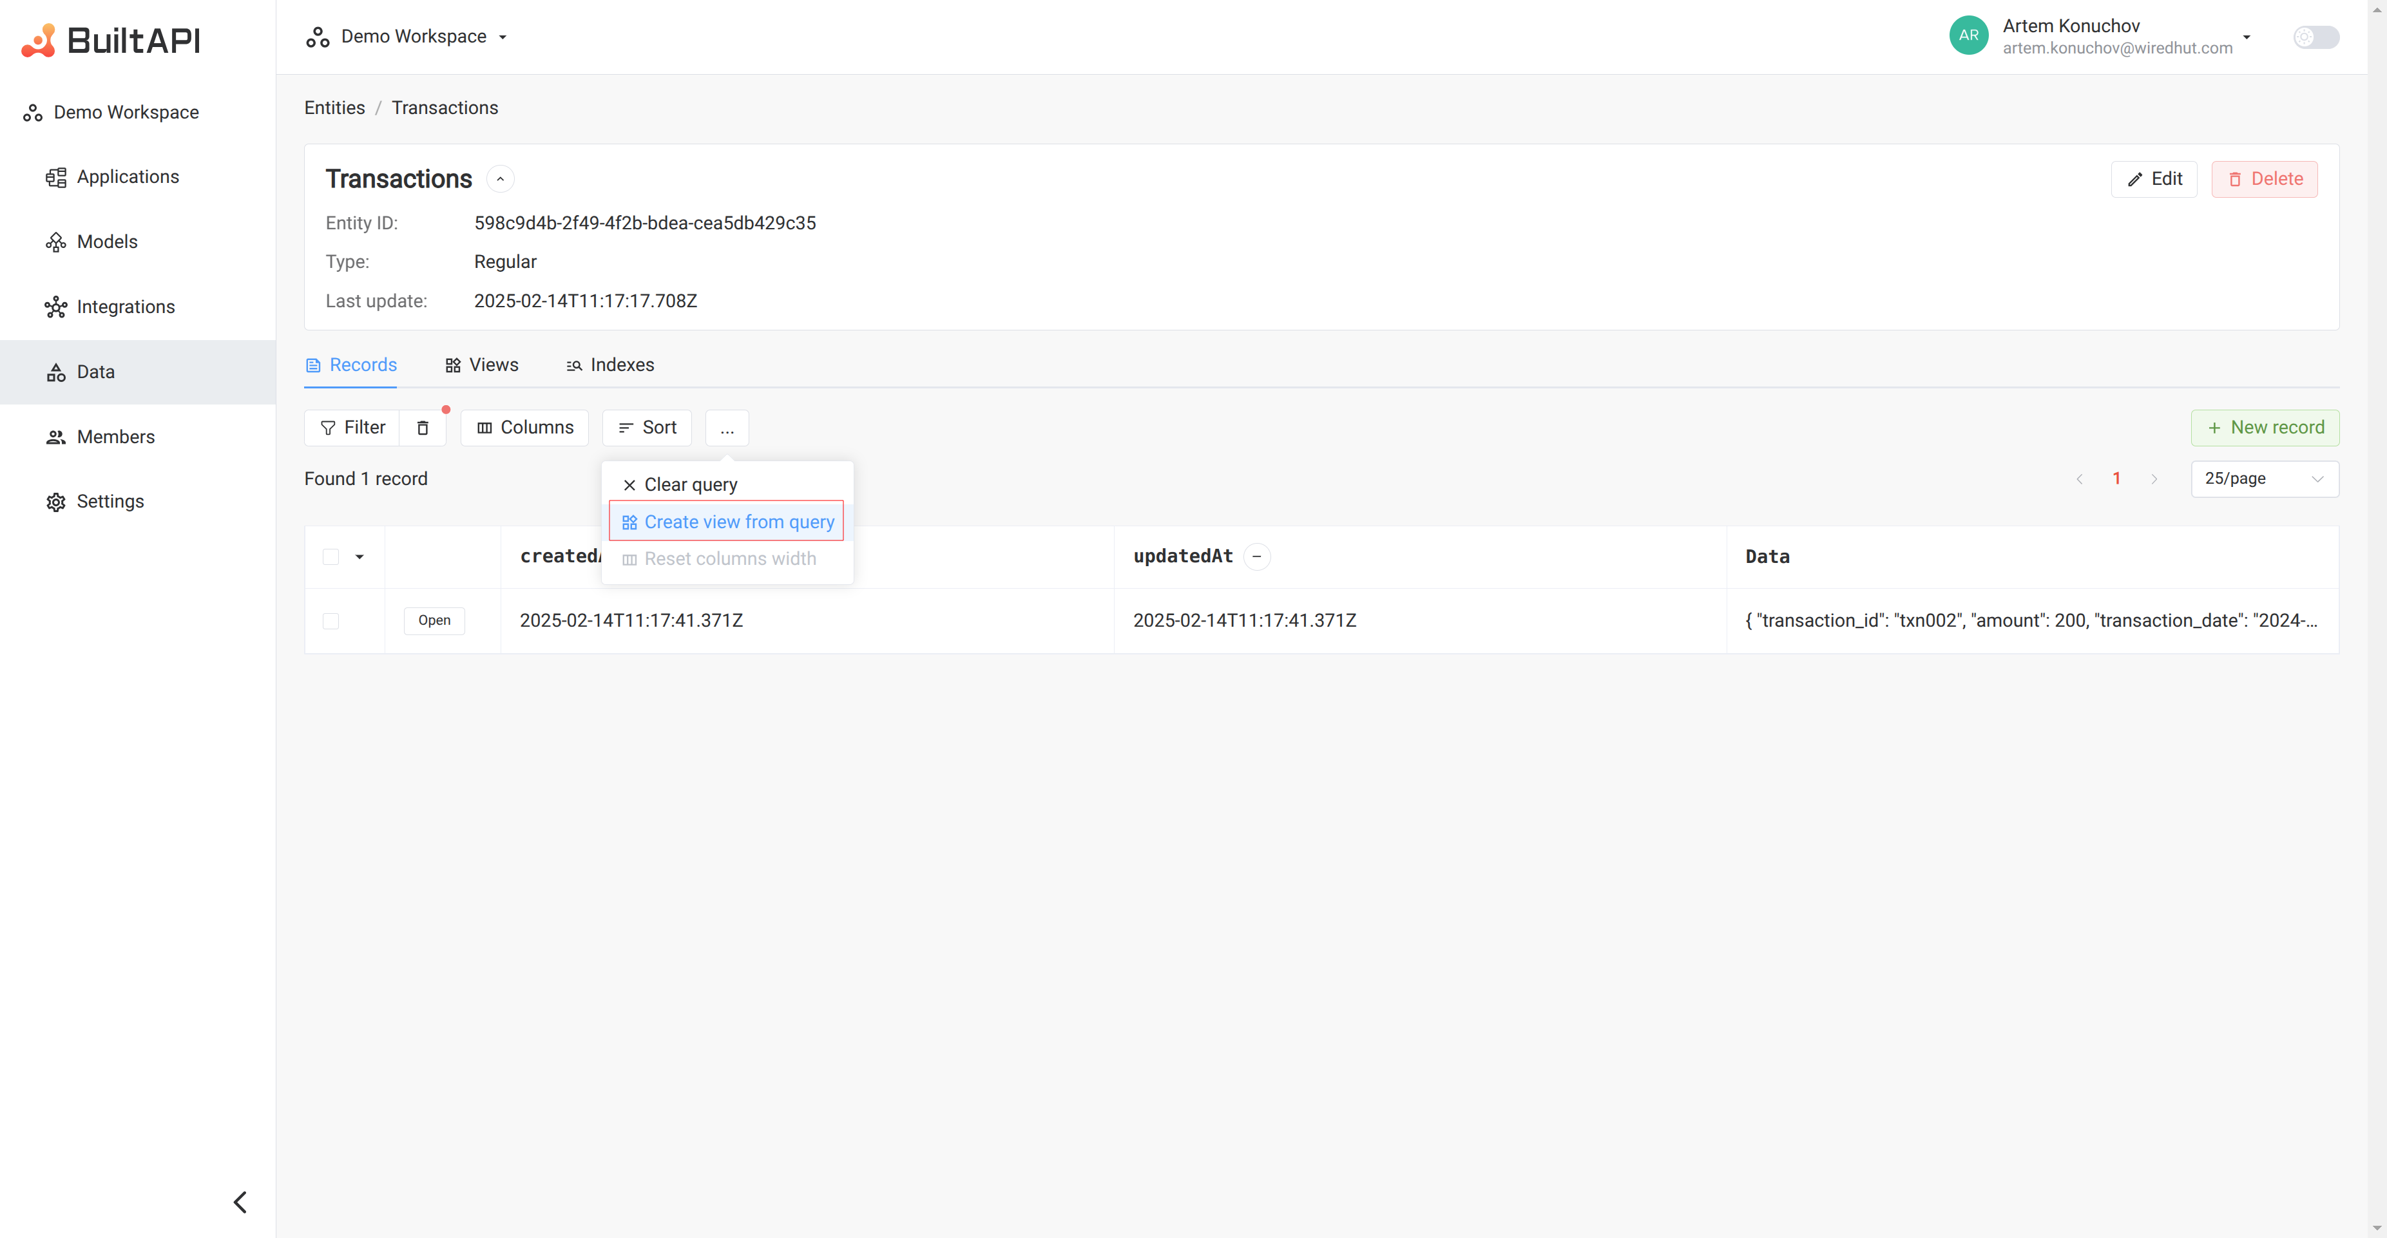Expand the Transactions entity dropdown

point(501,178)
